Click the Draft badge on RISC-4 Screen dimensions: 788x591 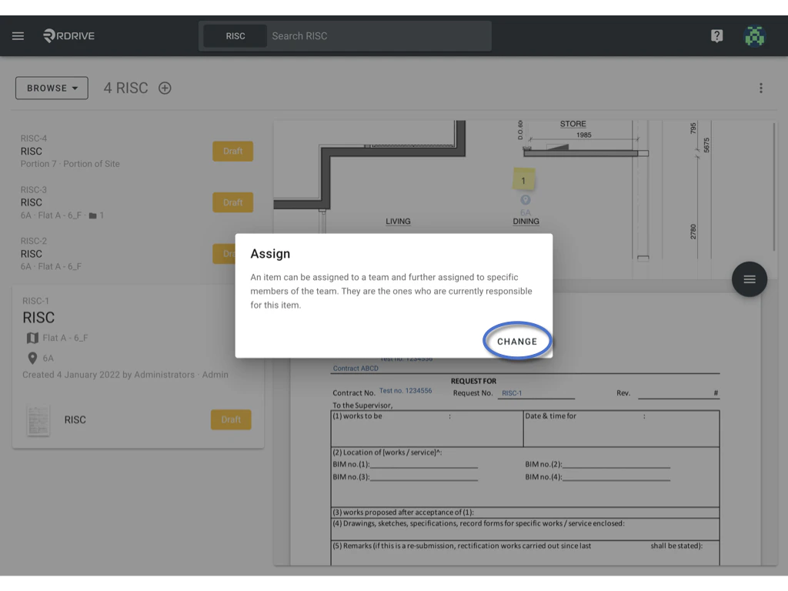coord(232,151)
